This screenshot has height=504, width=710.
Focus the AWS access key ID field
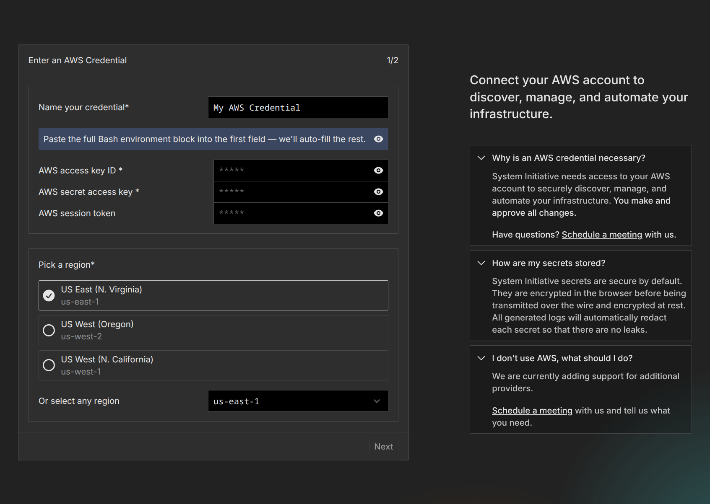click(291, 171)
